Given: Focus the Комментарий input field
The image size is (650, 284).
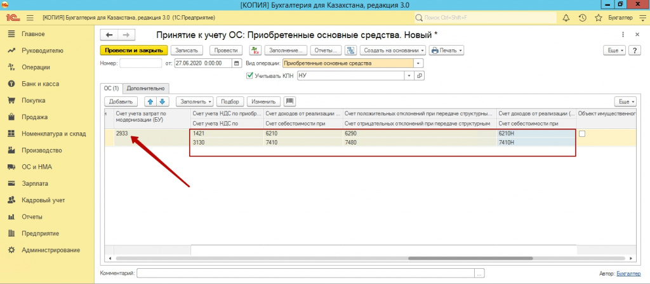Looking at the screenshot, I should coord(306,273).
